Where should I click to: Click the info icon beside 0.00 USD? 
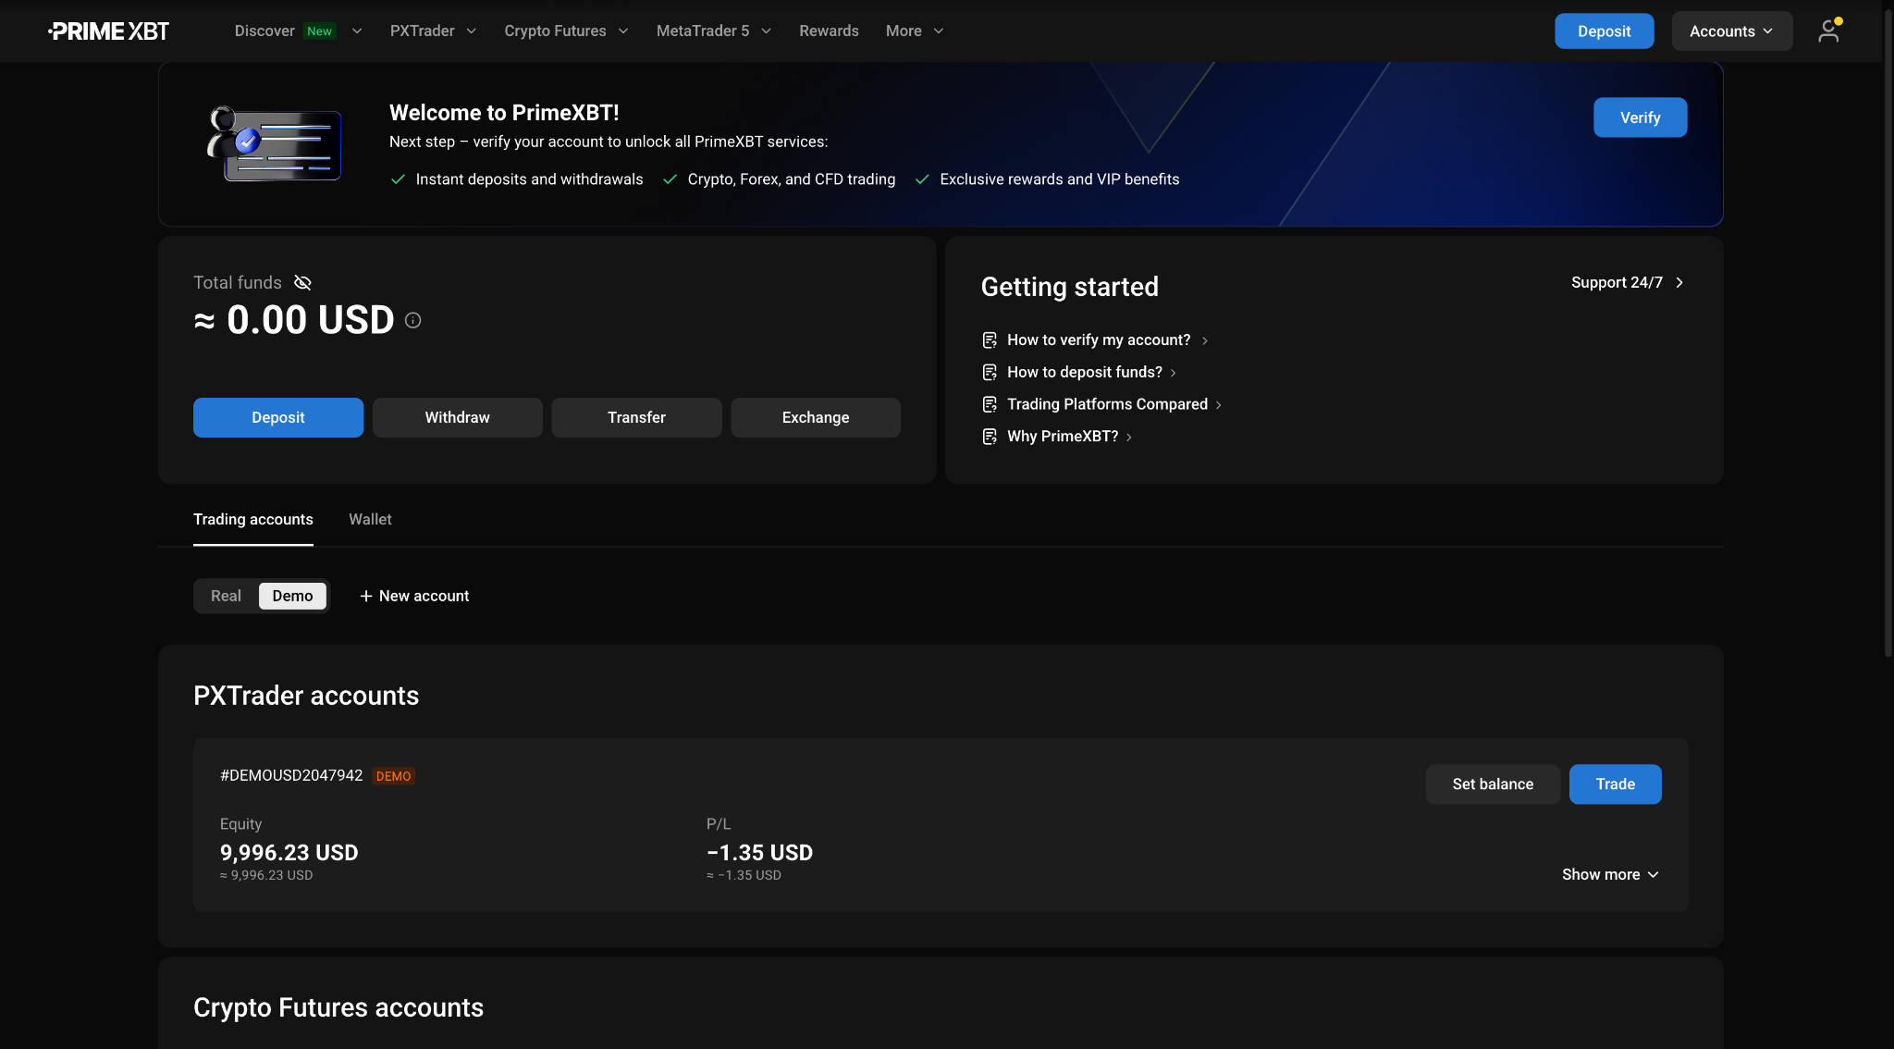[x=413, y=320]
